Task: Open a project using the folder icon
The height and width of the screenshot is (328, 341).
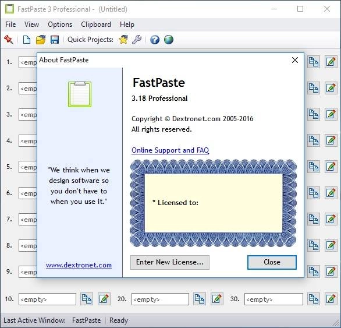Action: [x=41, y=40]
